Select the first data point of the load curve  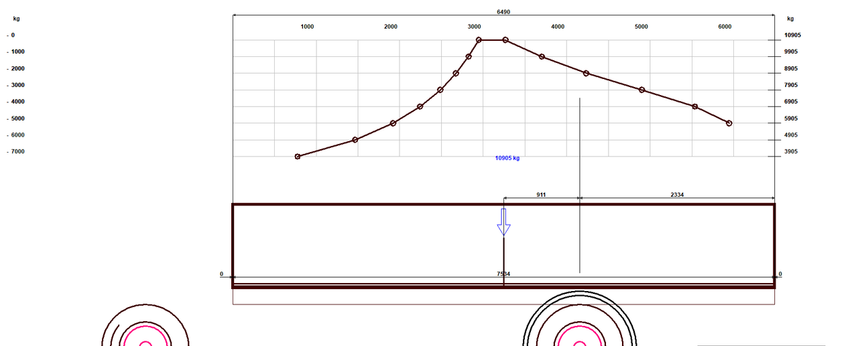pos(298,157)
